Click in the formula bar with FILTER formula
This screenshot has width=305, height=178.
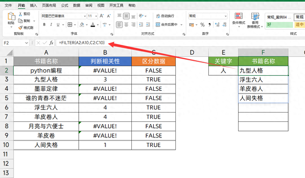[x=180, y=43]
